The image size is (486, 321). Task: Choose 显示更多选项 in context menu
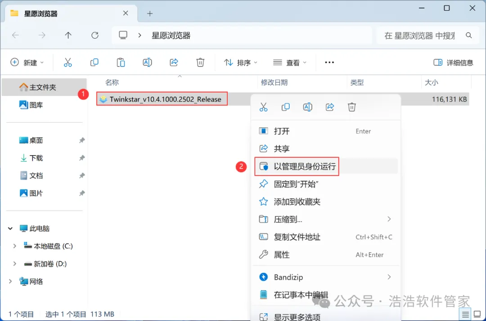pos(326,317)
